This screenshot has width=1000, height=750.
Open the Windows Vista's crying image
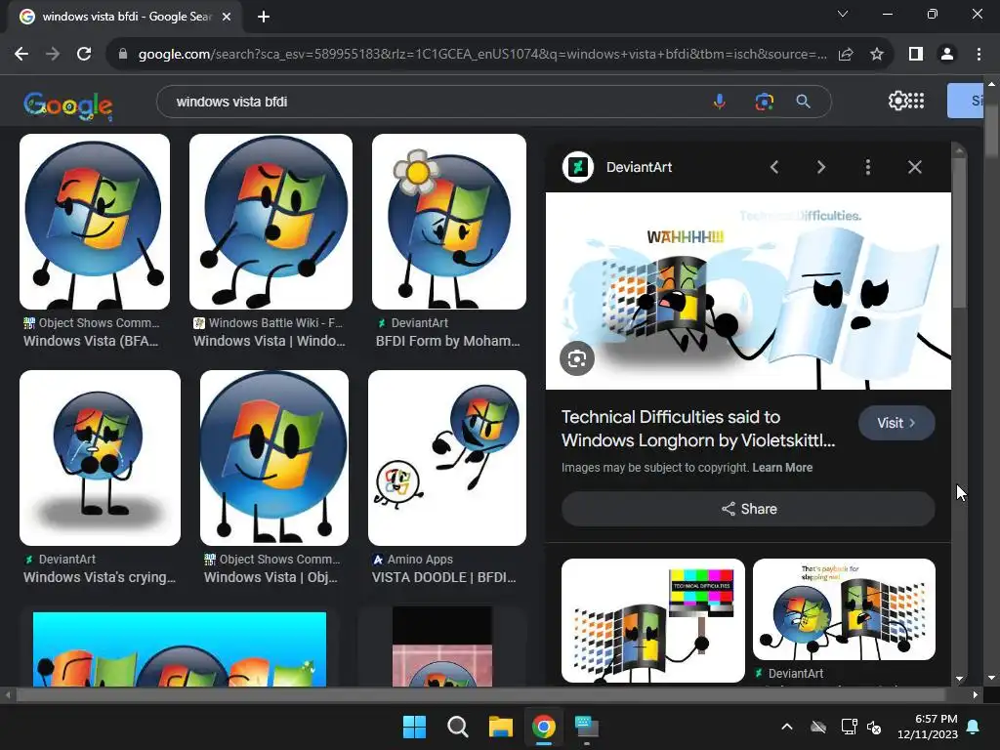pos(101,458)
